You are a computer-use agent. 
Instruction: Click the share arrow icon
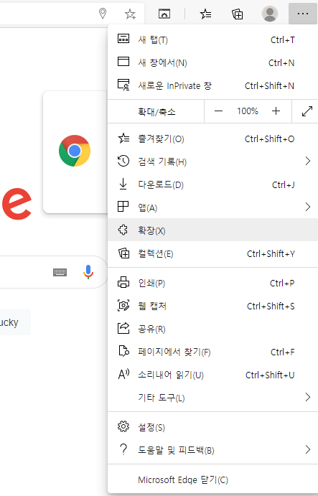pyautogui.click(x=123, y=328)
